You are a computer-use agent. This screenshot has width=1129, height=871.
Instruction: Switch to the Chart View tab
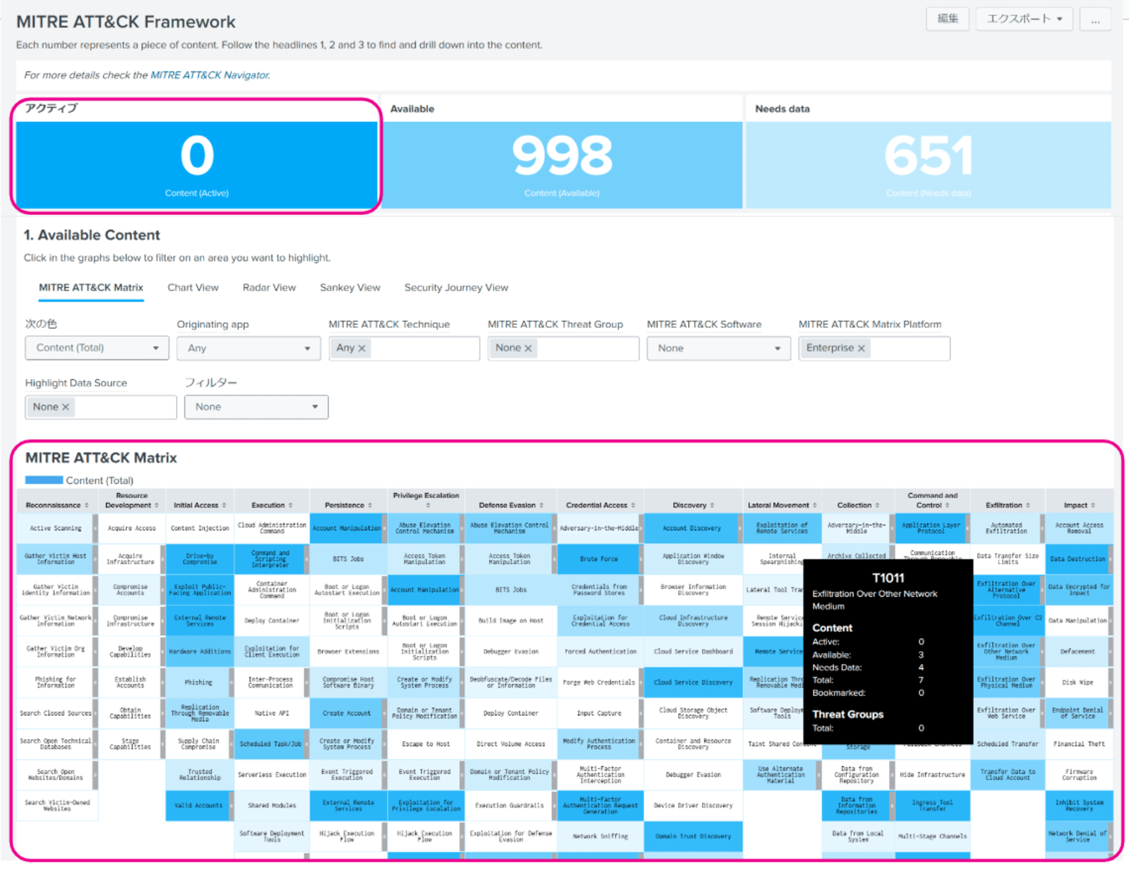[x=193, y=288]
